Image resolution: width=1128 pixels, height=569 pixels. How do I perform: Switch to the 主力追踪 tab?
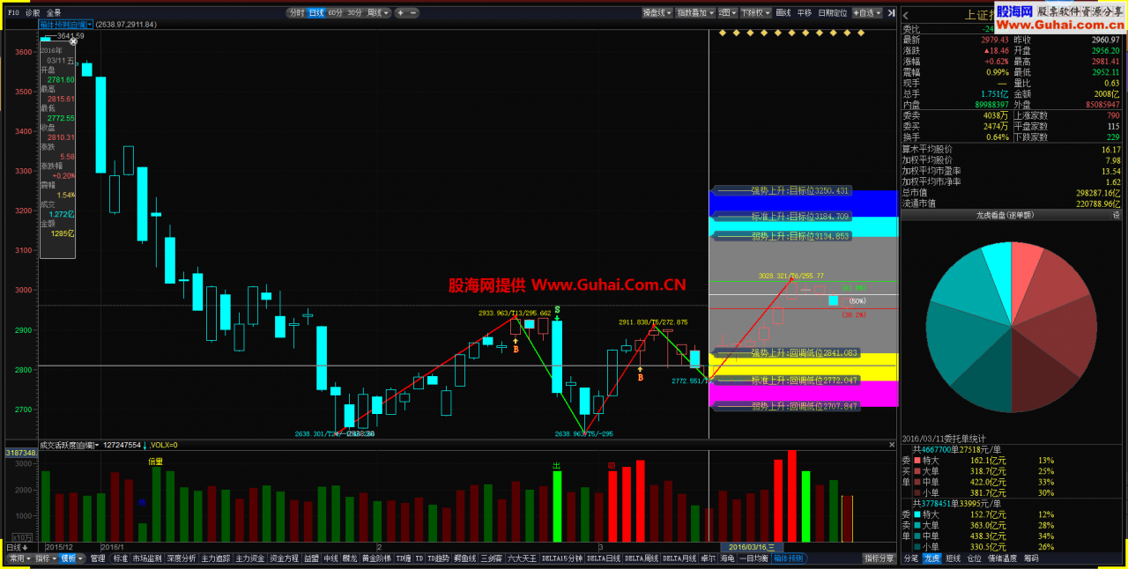coord(216,558)
